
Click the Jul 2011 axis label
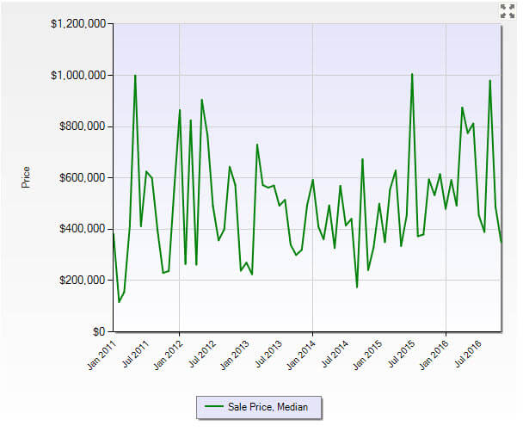tap(135, 354)
